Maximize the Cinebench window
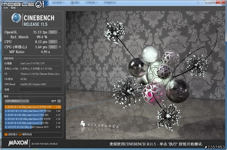The height and width of the screenshot is (150, 227). [x=213, y=2]
